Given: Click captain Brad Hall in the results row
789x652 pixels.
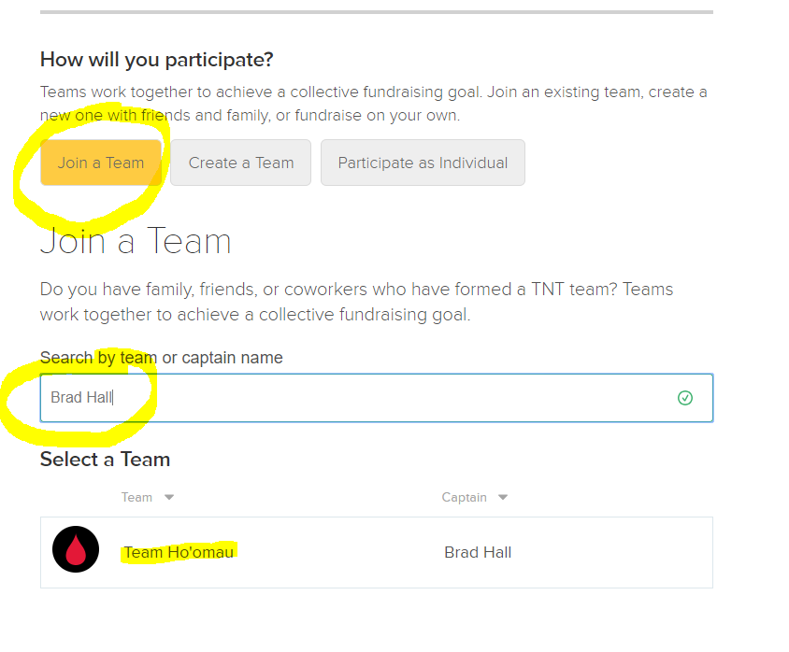Looking at the screenshot, I should (478, 552).
